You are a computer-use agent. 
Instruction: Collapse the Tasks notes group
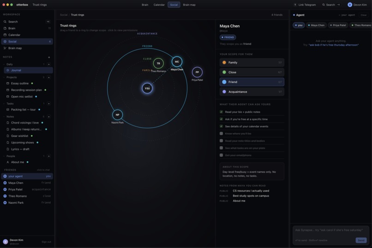4,104
